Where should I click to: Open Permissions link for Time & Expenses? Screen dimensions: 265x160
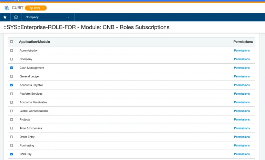pos(242,128)
